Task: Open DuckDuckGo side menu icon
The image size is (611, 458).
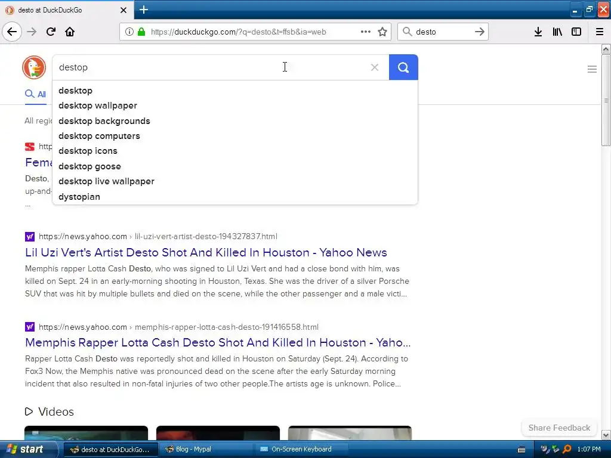Action: pos(592,69)
